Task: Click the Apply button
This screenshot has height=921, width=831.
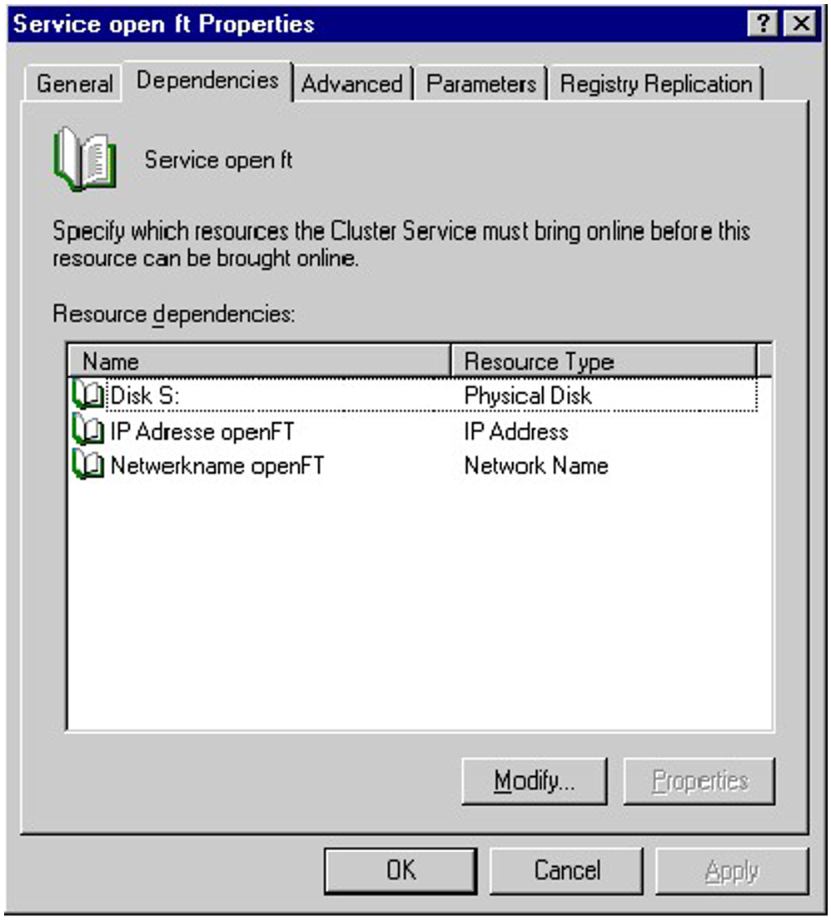Action: click(731, 870)
